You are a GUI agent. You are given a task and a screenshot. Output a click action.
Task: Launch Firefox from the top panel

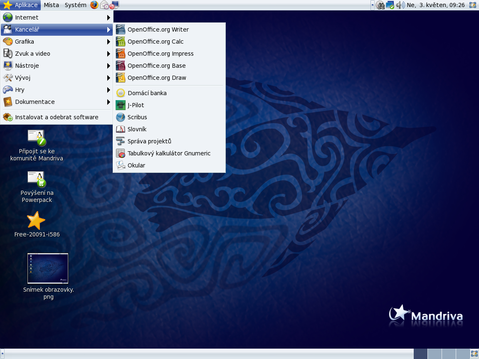click(94, 5)
